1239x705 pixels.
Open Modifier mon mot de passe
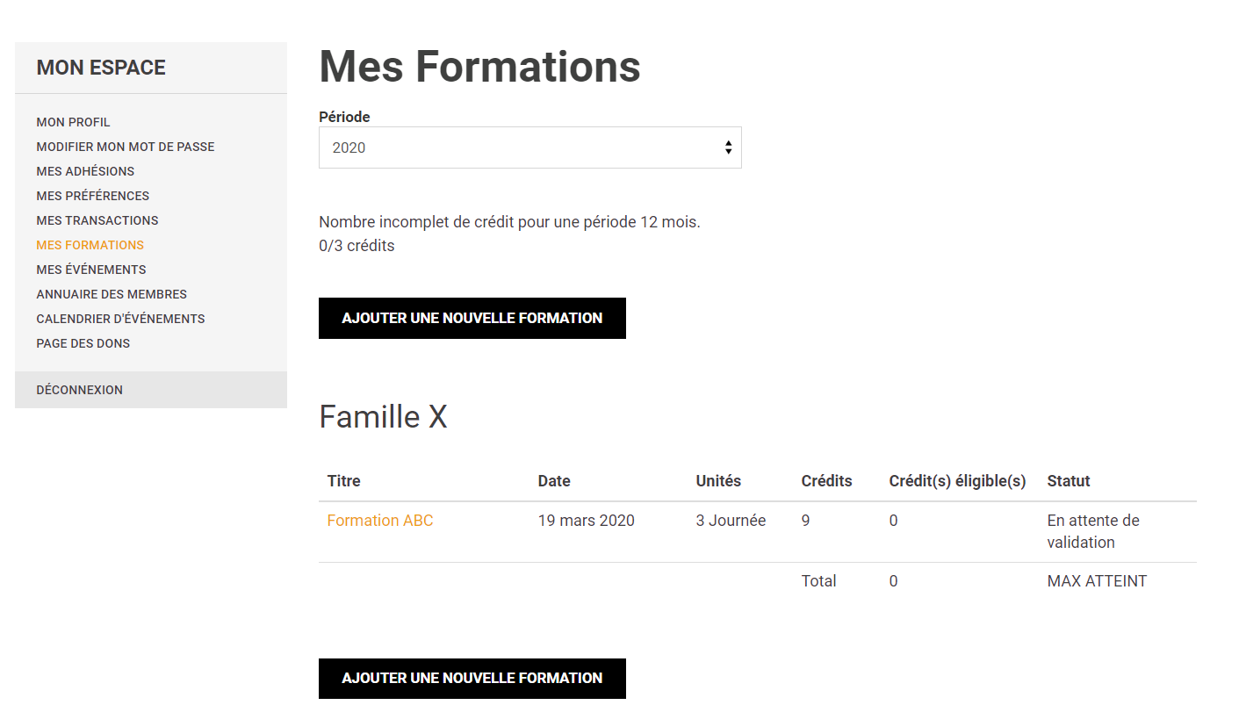126,147
